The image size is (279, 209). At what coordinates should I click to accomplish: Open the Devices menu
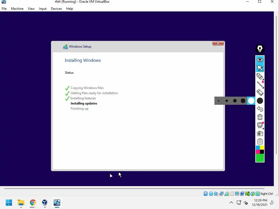[x=56, y=9]
